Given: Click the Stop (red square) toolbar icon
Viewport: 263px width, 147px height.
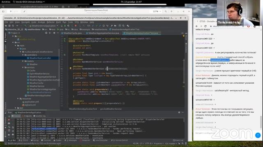Looking at the screenshot, I should click(76, 26).
